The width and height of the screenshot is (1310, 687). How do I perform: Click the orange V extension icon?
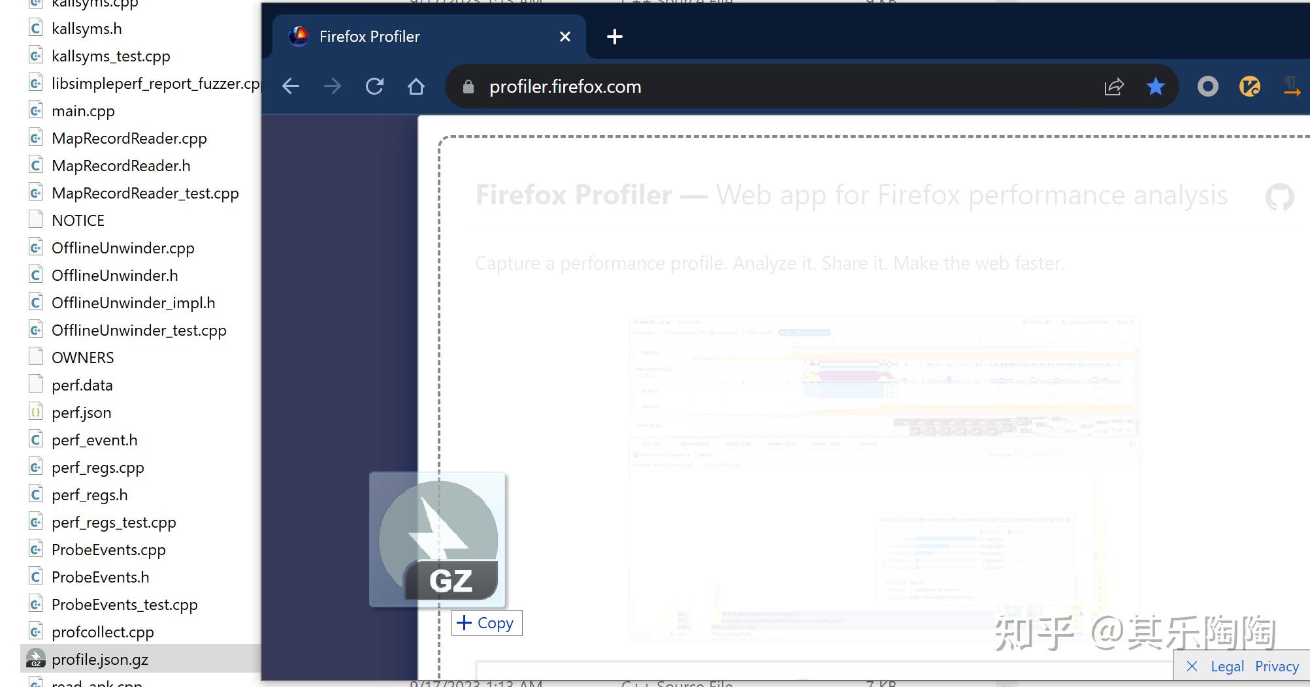(x=1249, y=86)
